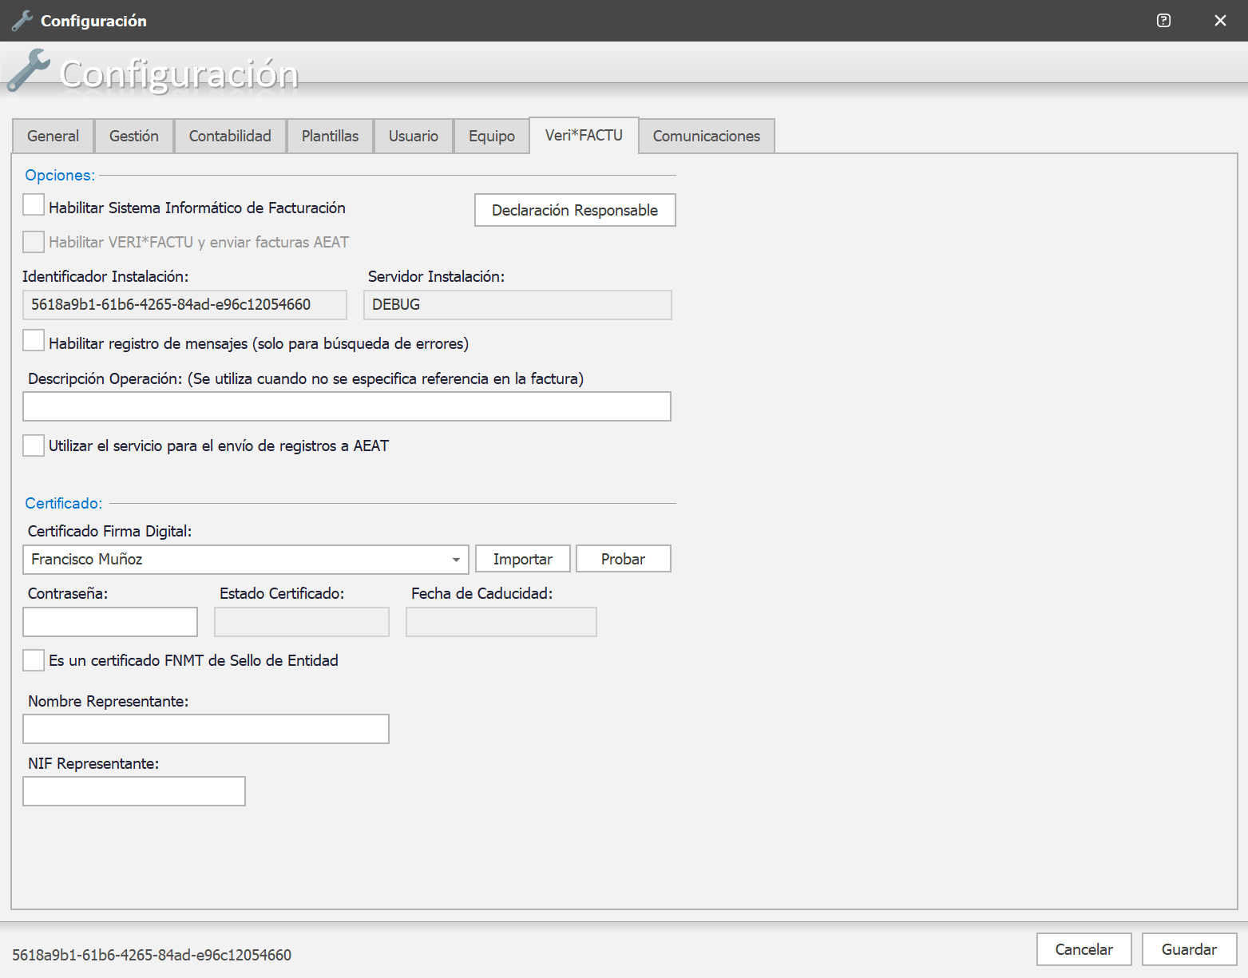The image size is (1248, 978).
Task: Click the wrench icon in the title bar
Action: point(22,21)
